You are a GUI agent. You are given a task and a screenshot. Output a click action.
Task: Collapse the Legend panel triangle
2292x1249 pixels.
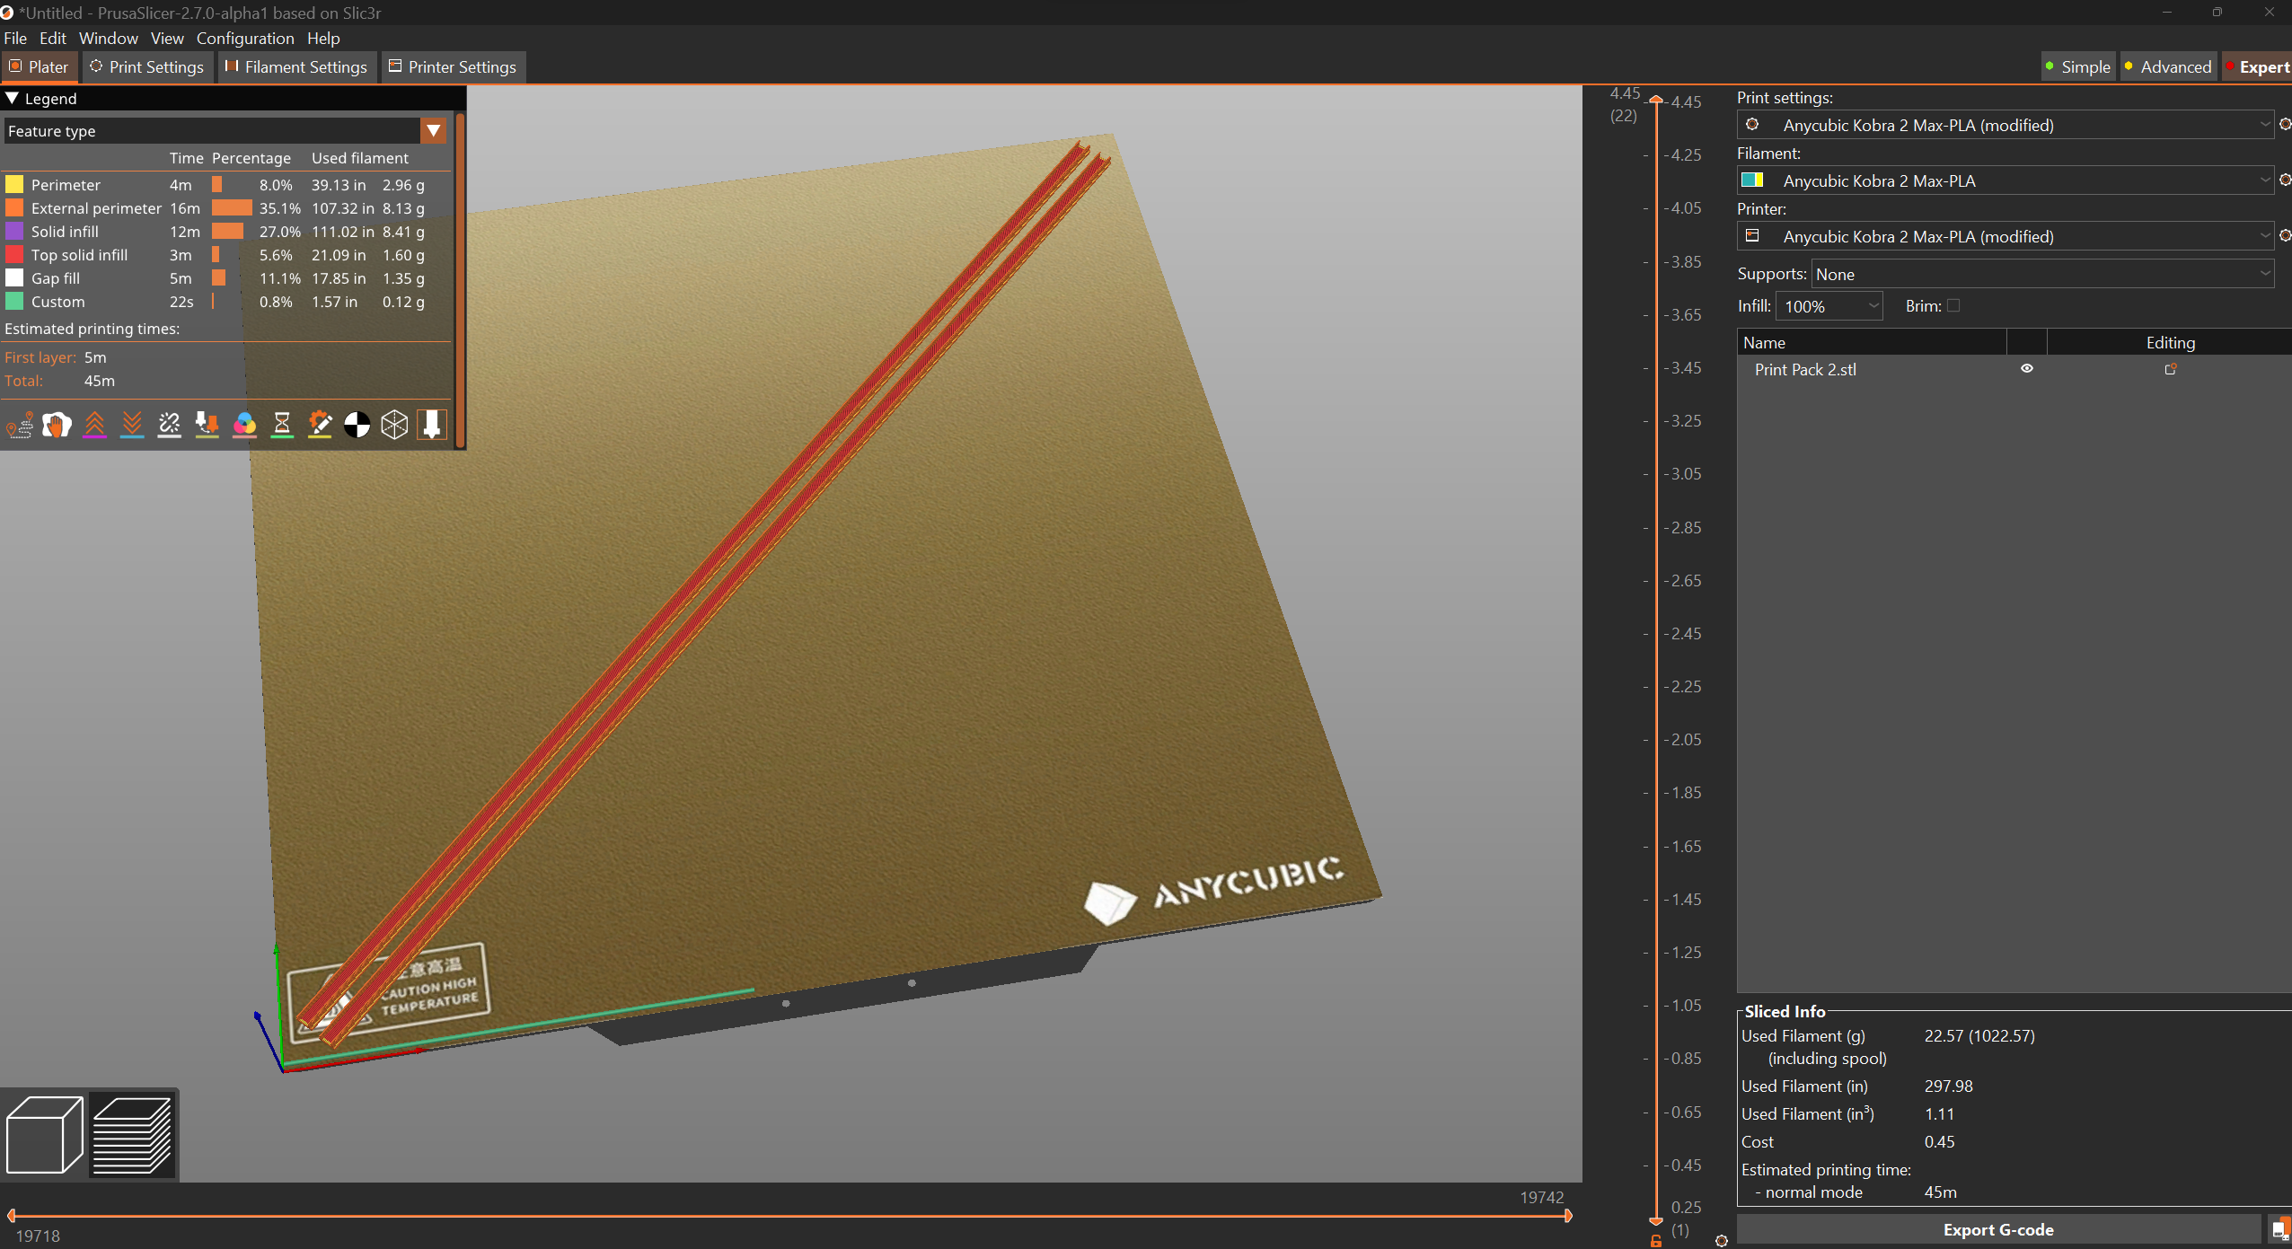[x=12, y=99]
